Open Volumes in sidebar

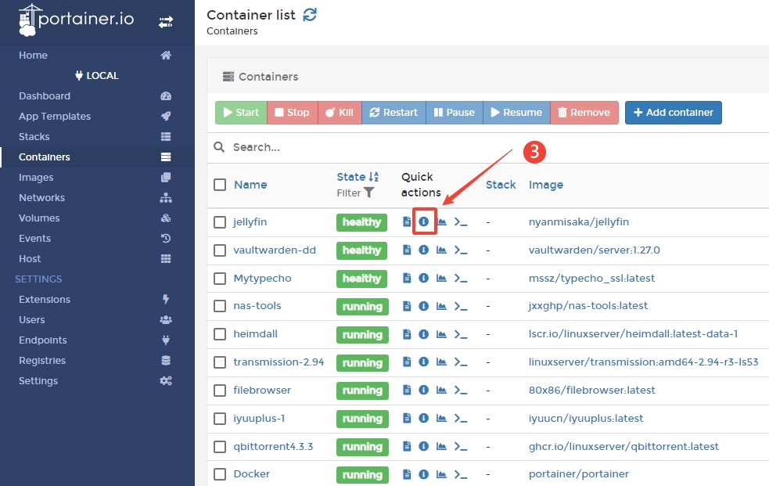[95, 218]
